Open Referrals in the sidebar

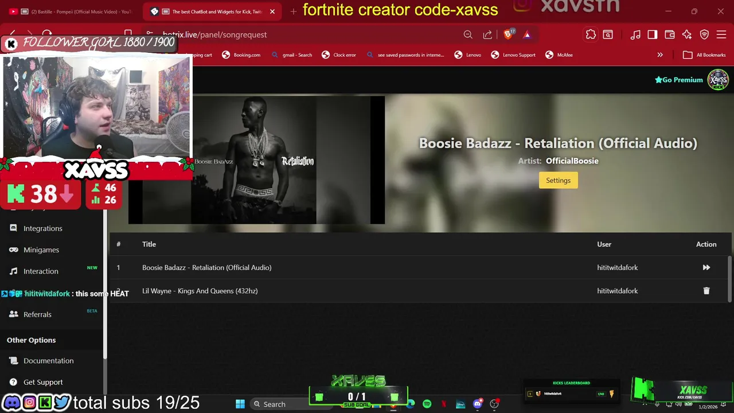pos(37,314)
